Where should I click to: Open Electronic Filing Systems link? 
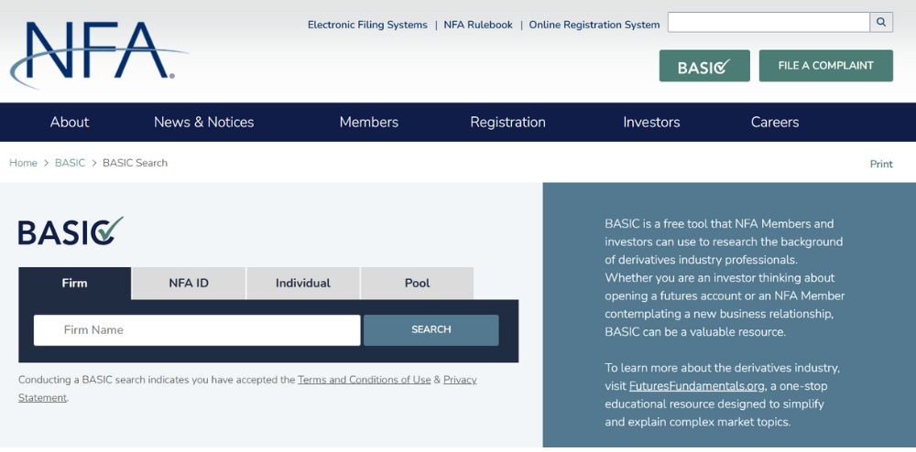(367, 25)
